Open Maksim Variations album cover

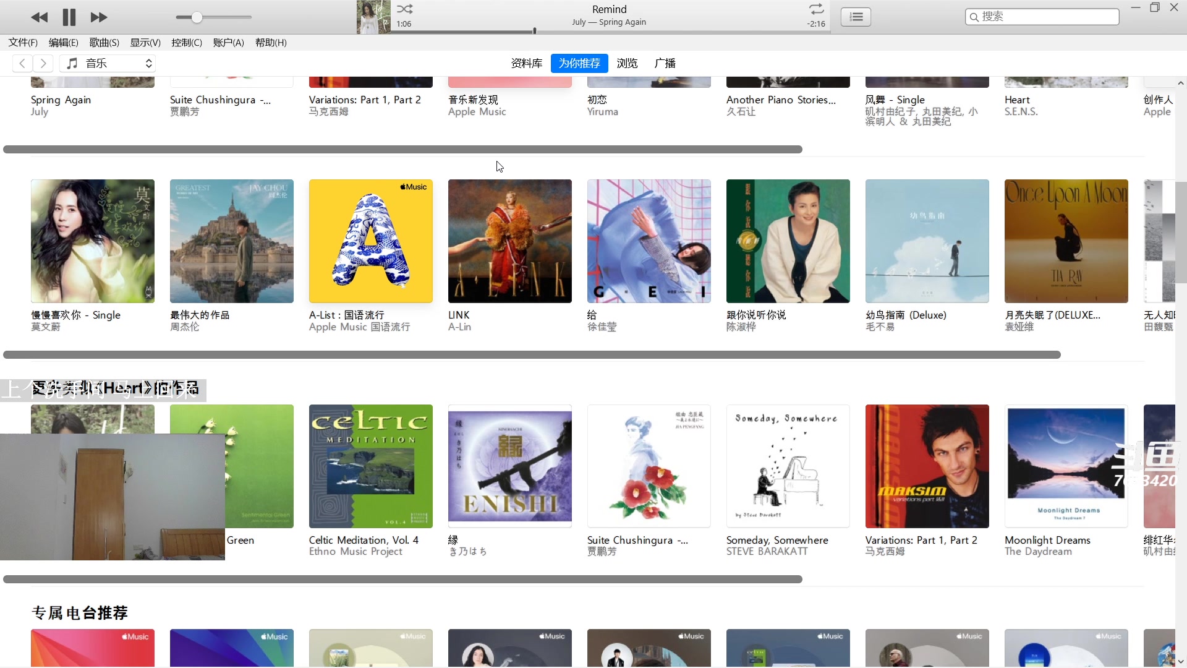pyautogui.click(x=927, y=466)
